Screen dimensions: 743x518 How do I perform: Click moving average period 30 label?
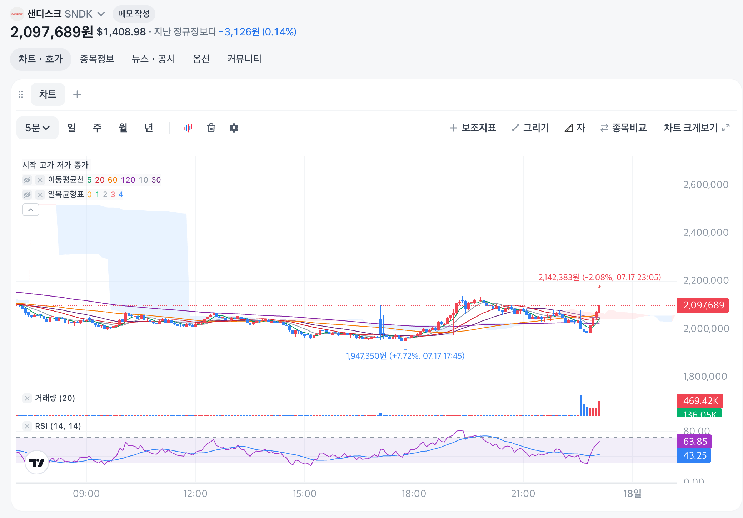point(156,180)
